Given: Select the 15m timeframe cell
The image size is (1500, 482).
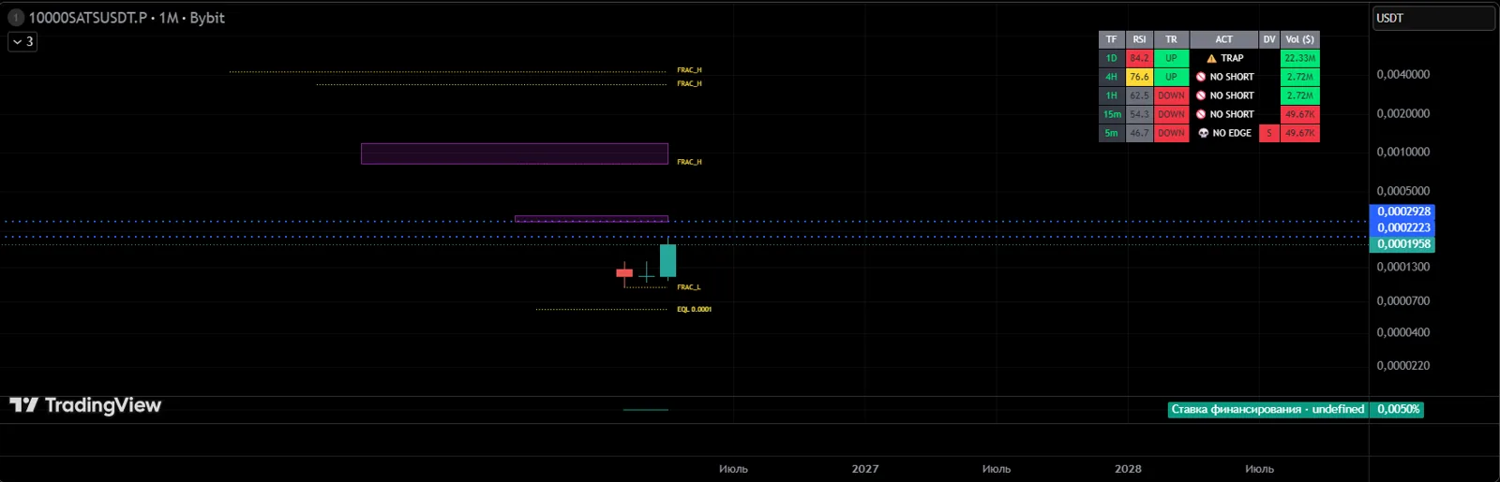Looking at the screenshot, I should (1111, 114).
